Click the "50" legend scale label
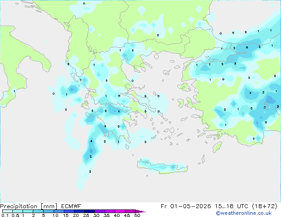The image size is (281, 217). (x=137, y=215)
